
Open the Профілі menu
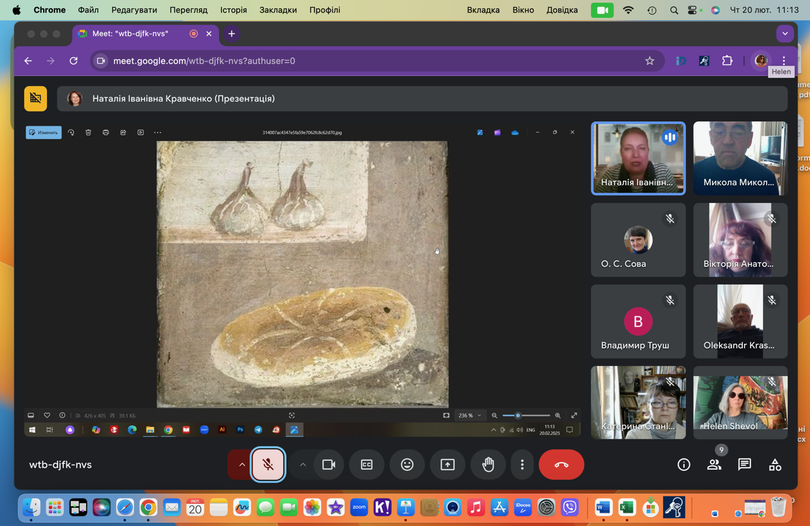[x=325, y=10]
